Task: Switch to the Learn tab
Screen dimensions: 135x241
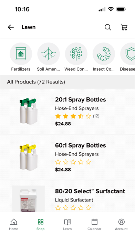Action: 67,225
